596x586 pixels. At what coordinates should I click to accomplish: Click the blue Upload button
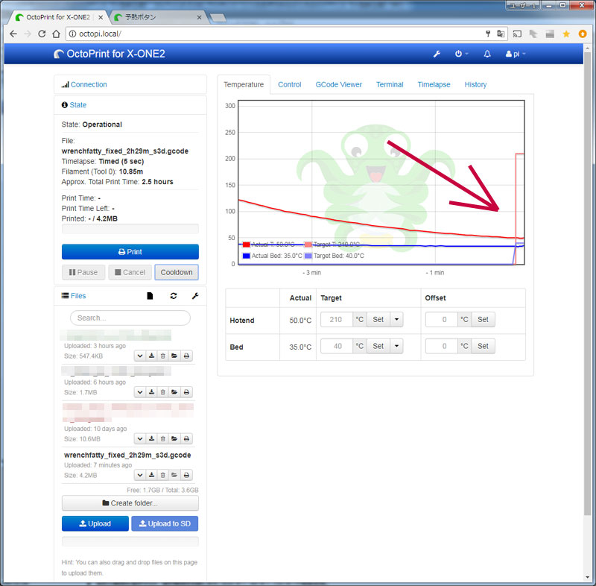click(x=95, y=523)
